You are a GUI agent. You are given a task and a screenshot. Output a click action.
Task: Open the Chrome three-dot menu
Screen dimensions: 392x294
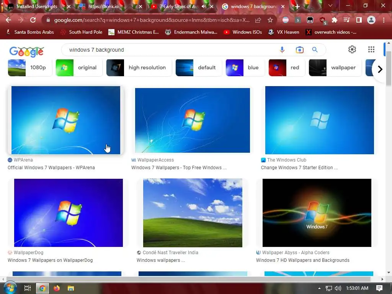click(x=384, y=20)
